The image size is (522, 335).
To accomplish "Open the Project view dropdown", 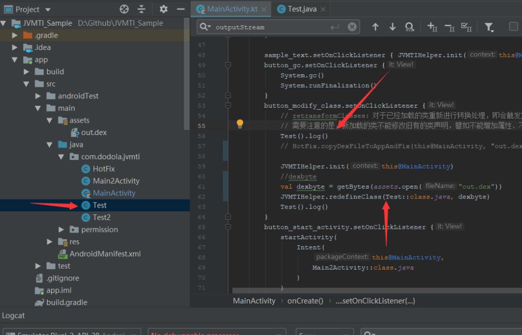I will pos(48,10).
